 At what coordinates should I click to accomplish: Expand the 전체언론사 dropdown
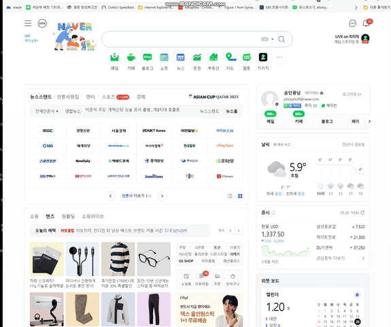(47, 111)
